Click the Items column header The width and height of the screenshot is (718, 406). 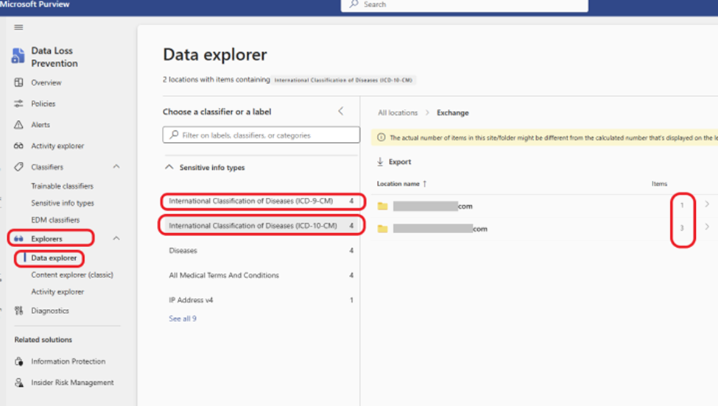pos(659,184)
